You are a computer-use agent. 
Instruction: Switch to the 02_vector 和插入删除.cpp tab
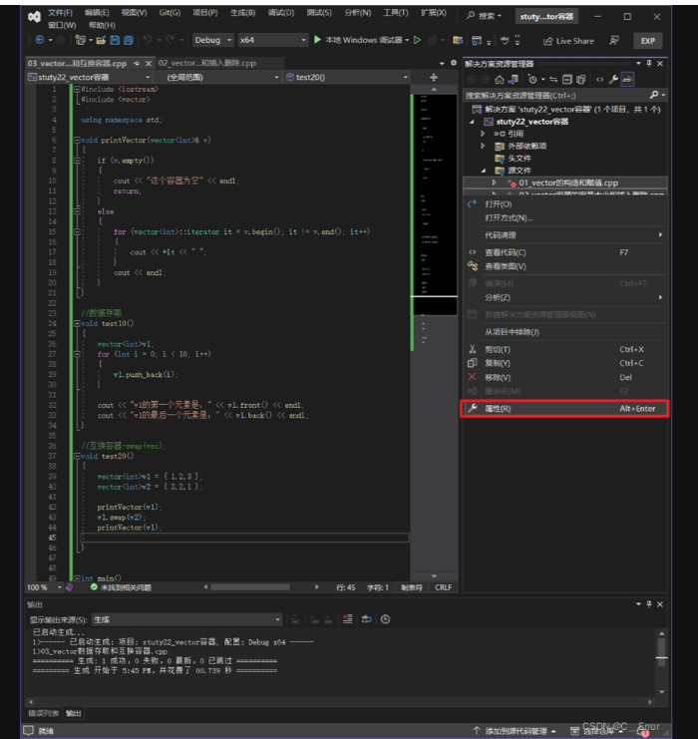click(205, 63)
